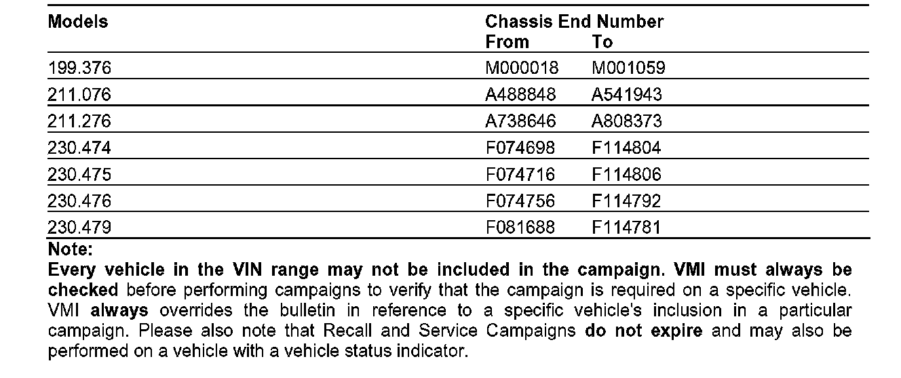Select To value A808373
This screenshot has width=901, height=378.
[627, 121]
